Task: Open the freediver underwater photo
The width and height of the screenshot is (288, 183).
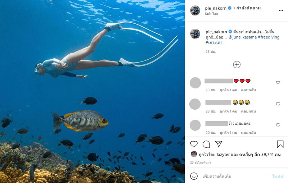Action: (x=93, y=91)
